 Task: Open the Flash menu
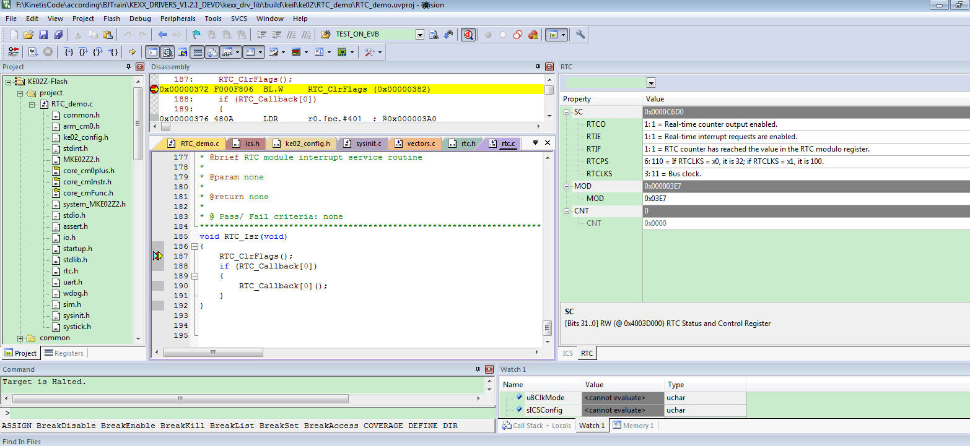(x=111, y=19)
